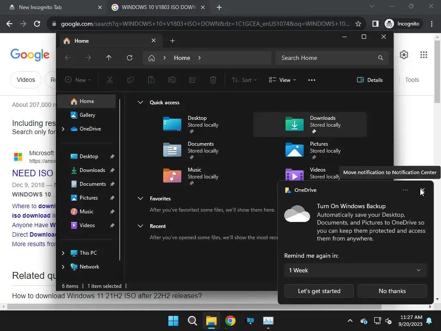Image resolution: width=441 pixels, height=331 pixels.
Task: Click No thanks in OneDrive popup
Action: [392, 291]
